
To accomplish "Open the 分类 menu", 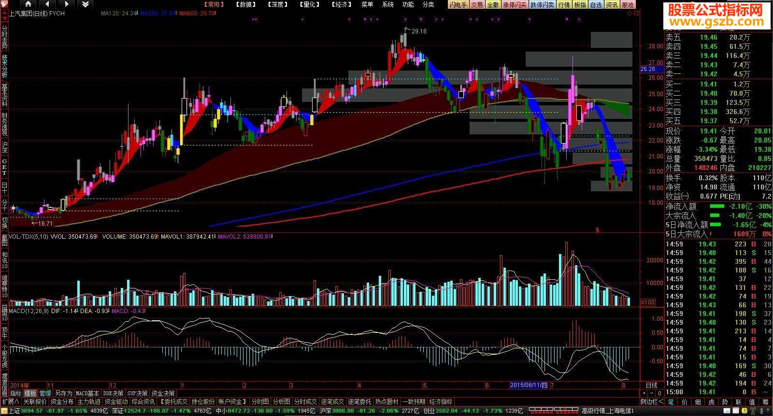I will [x=428, y=4].
